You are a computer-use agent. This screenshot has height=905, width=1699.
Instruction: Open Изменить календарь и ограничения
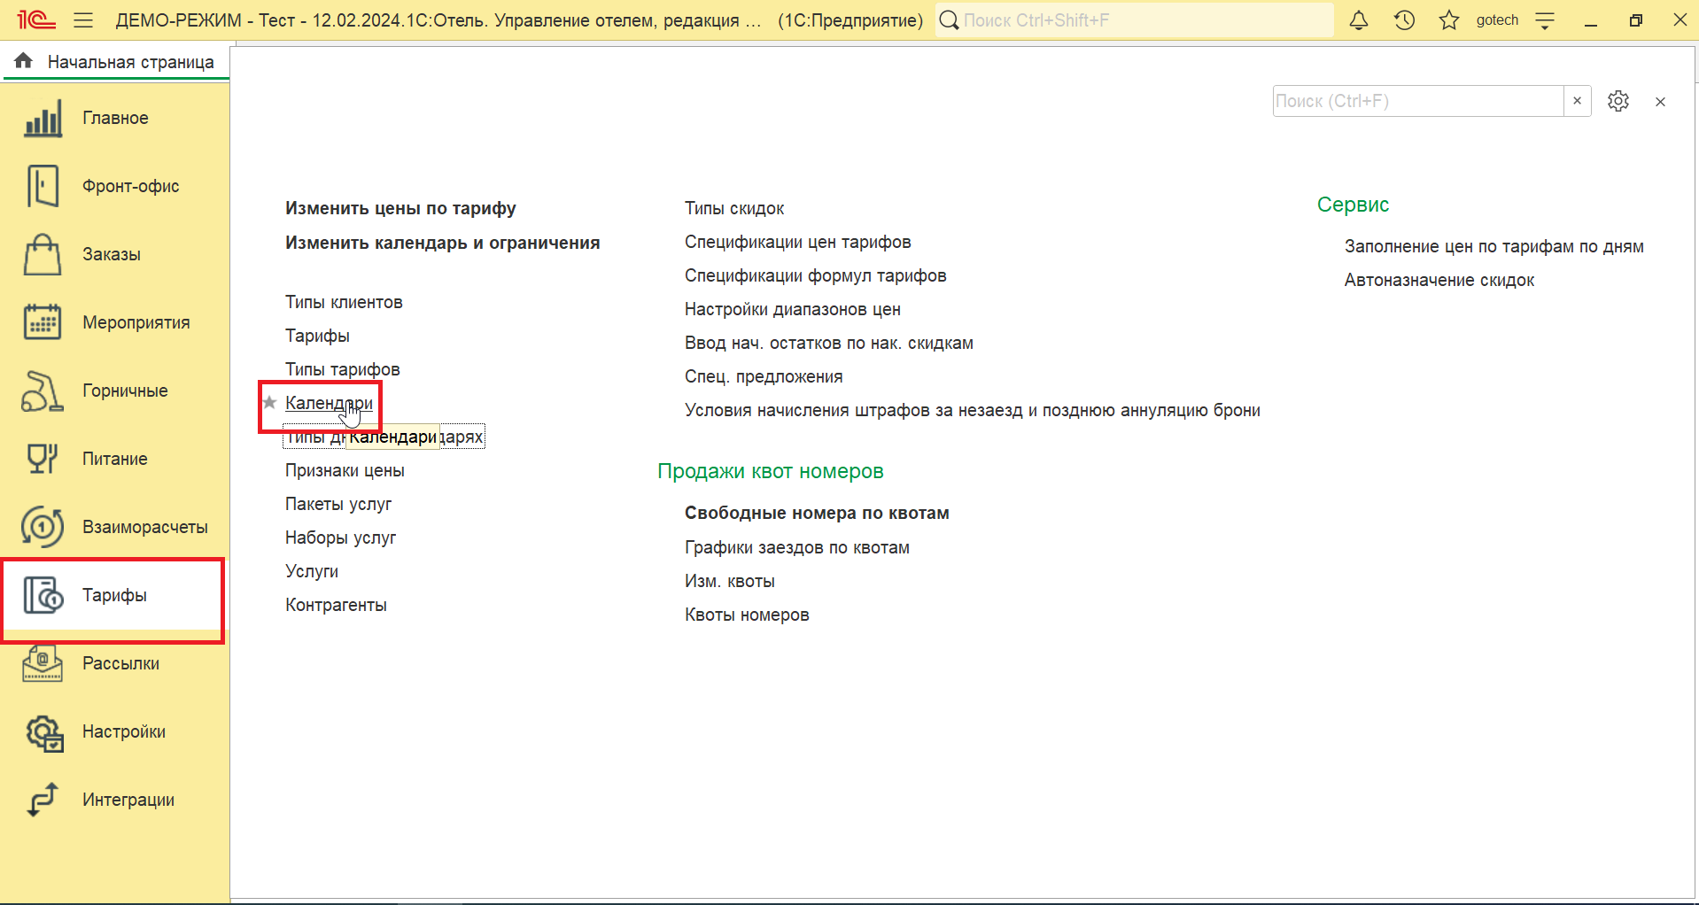(443, 243)
